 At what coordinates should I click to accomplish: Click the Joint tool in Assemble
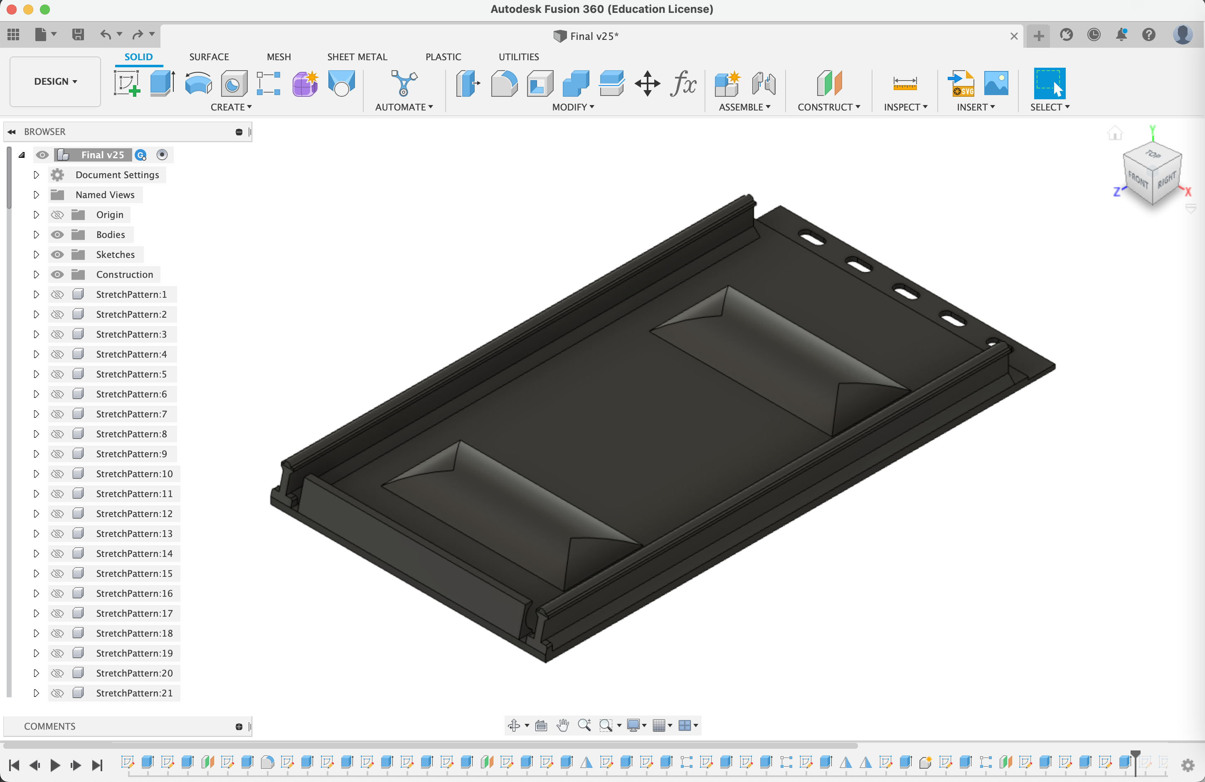(764, 83)
